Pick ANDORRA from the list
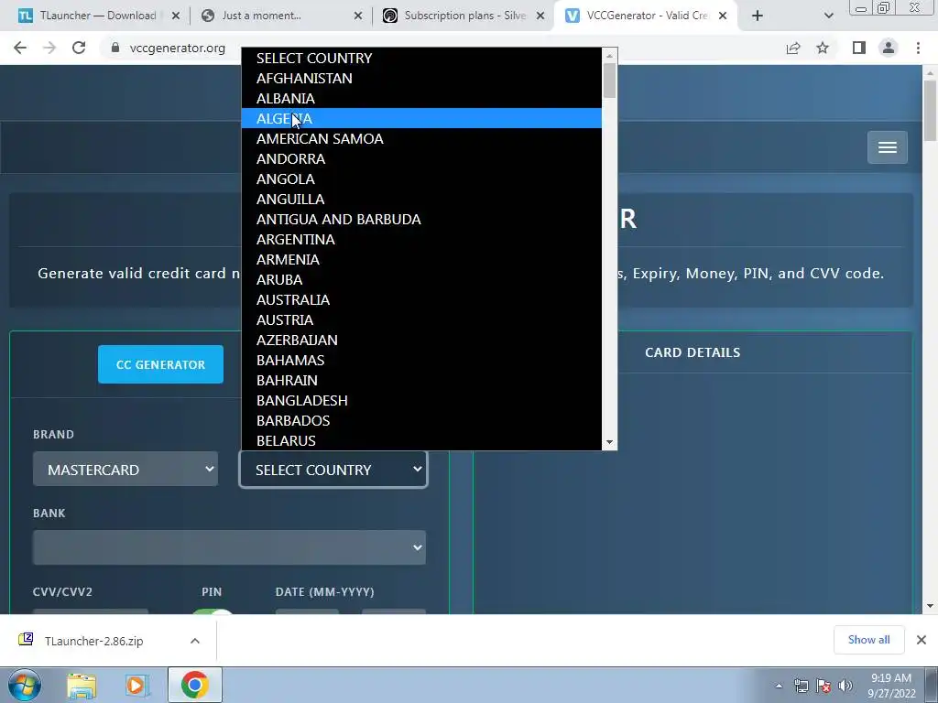Viewport: 938px width, 703px height. 421,159
